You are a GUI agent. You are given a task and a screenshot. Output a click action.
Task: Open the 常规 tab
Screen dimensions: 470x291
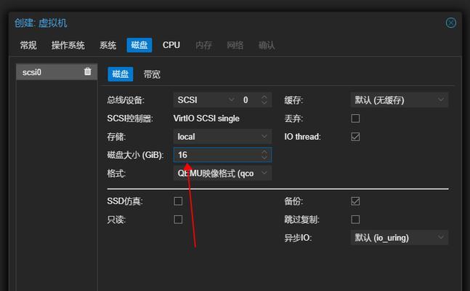[28, 45]
